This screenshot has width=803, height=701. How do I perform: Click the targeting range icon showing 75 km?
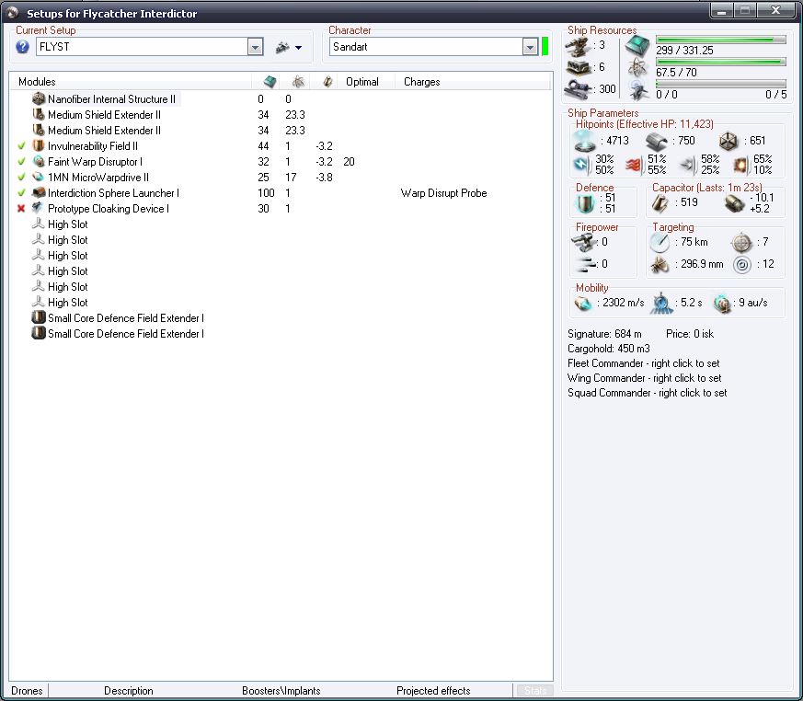660,242
